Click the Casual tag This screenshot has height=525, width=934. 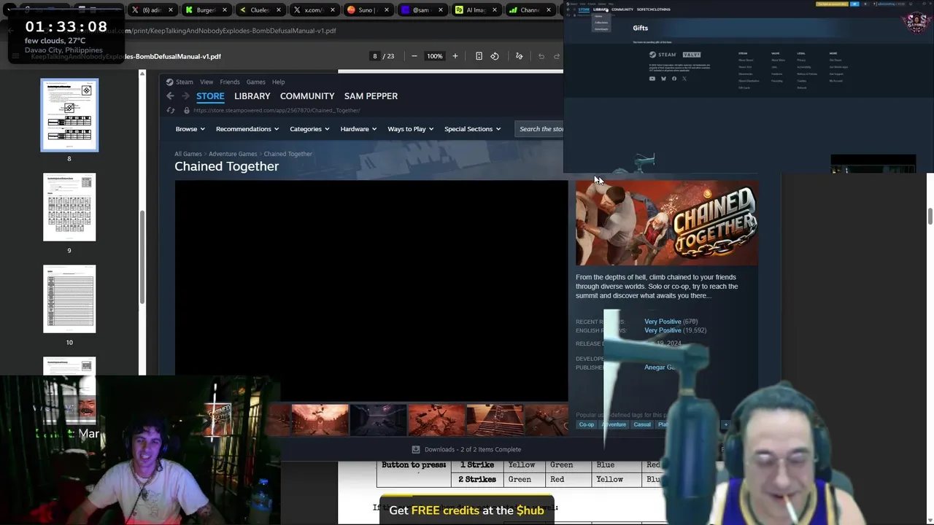click(x=642, y=424)
